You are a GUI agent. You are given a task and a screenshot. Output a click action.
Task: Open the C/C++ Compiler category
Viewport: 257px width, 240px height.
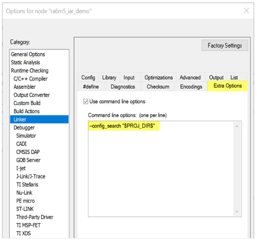(30, 79)
